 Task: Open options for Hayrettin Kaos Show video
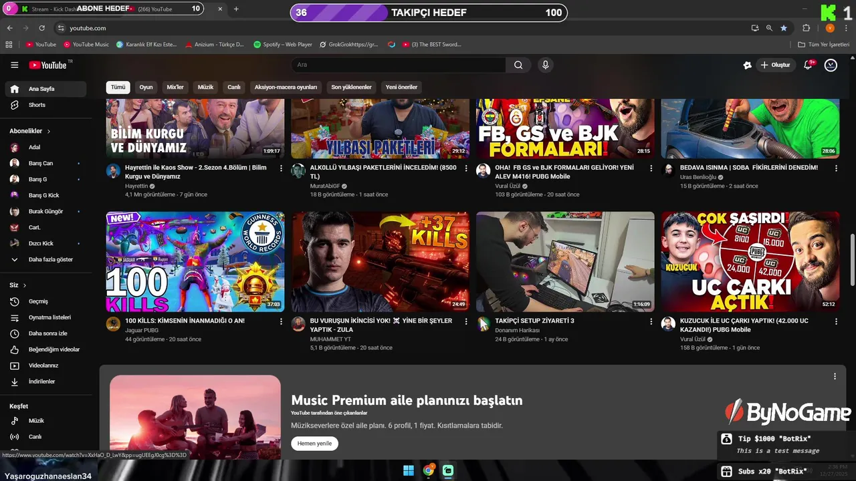point(281,168)
